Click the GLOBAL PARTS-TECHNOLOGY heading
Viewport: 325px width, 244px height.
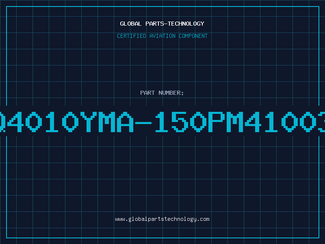(x=162, y=24)
